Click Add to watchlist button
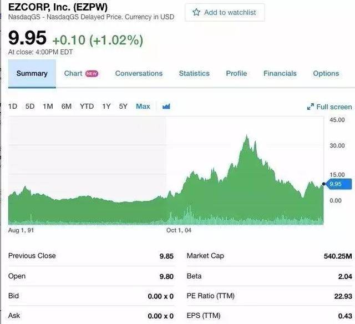The image size is (355, 324). click(x=225, y=12)
